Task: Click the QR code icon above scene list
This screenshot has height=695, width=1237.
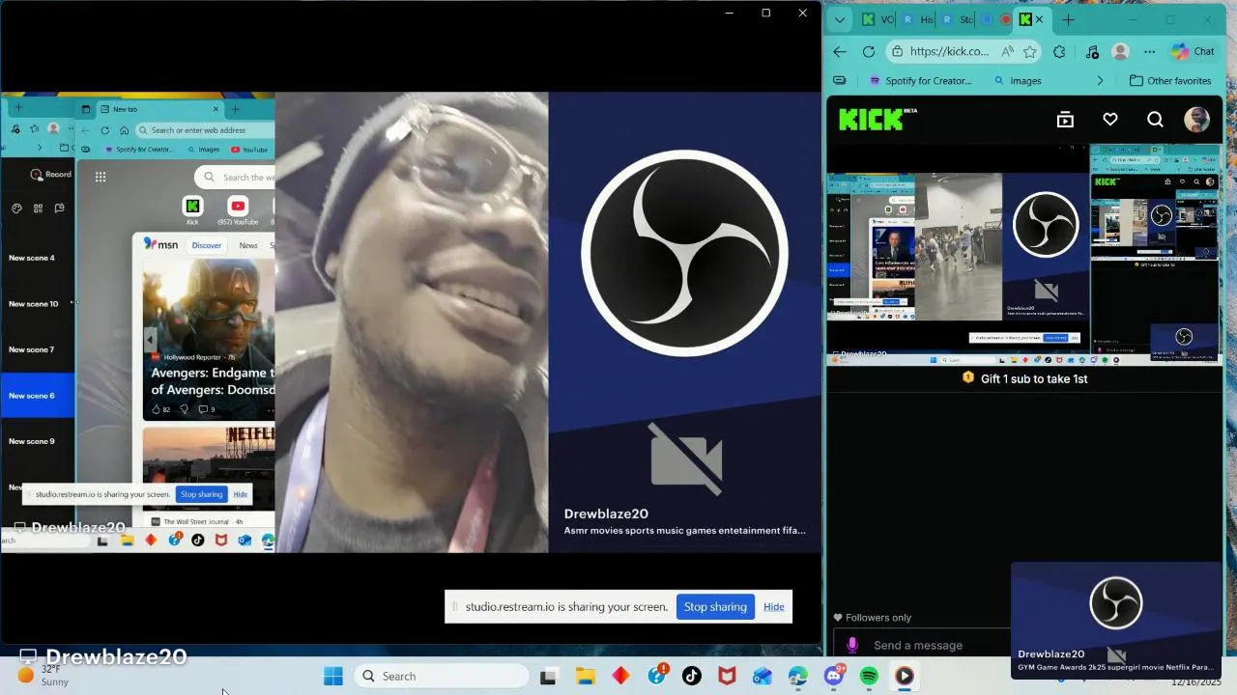Action: pyautogui.click(x=38, y=208)
